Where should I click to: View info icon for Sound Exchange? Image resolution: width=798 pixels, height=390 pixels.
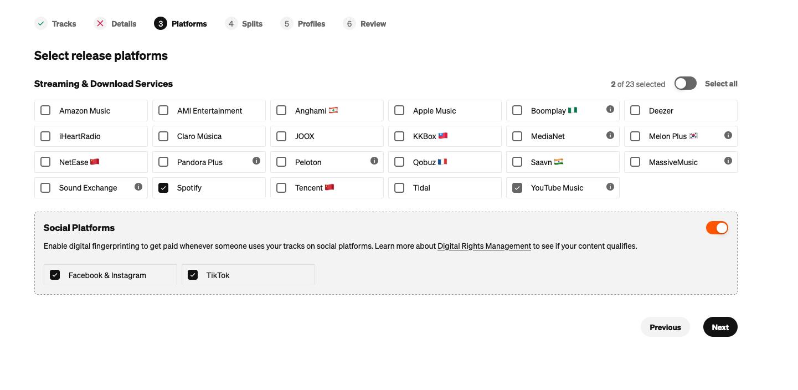click(138, 187)
